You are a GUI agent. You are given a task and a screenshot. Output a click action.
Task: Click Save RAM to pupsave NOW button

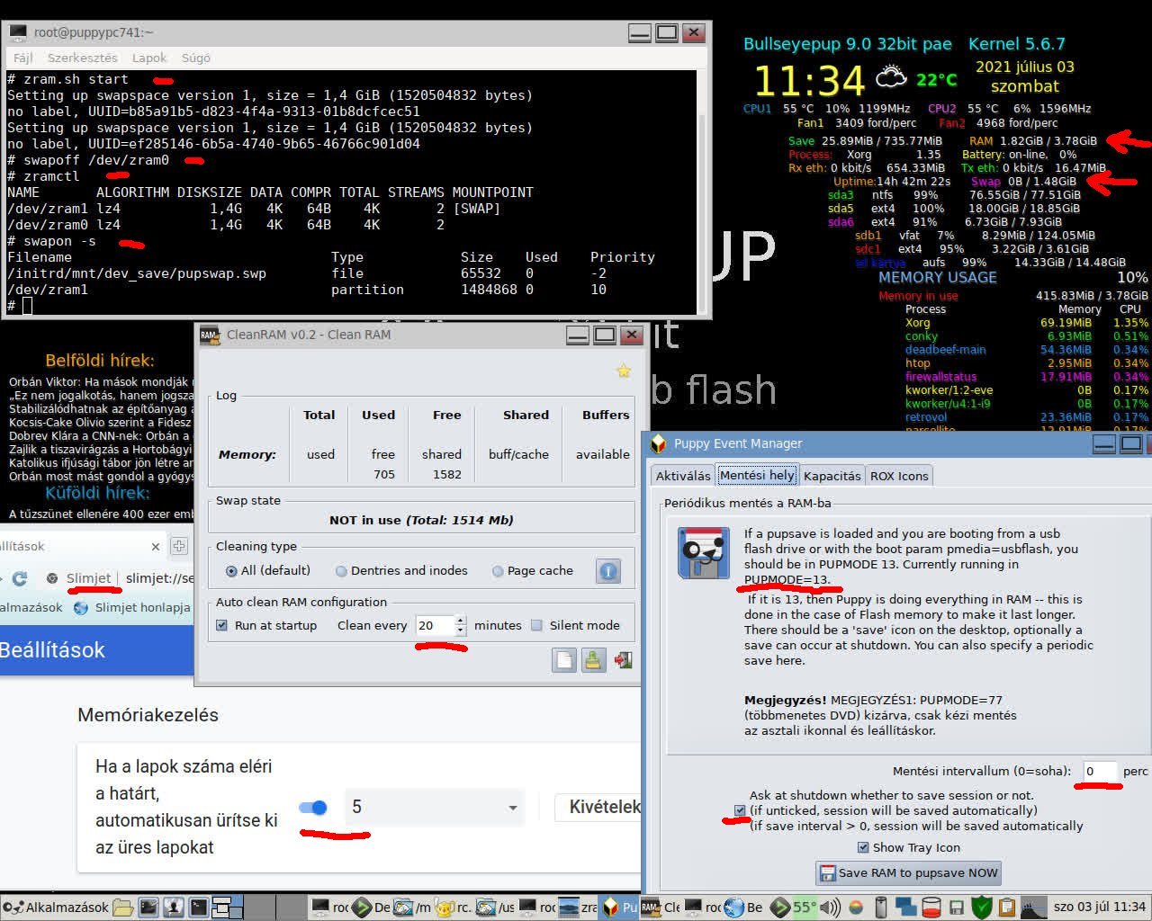tap(909, 872)
